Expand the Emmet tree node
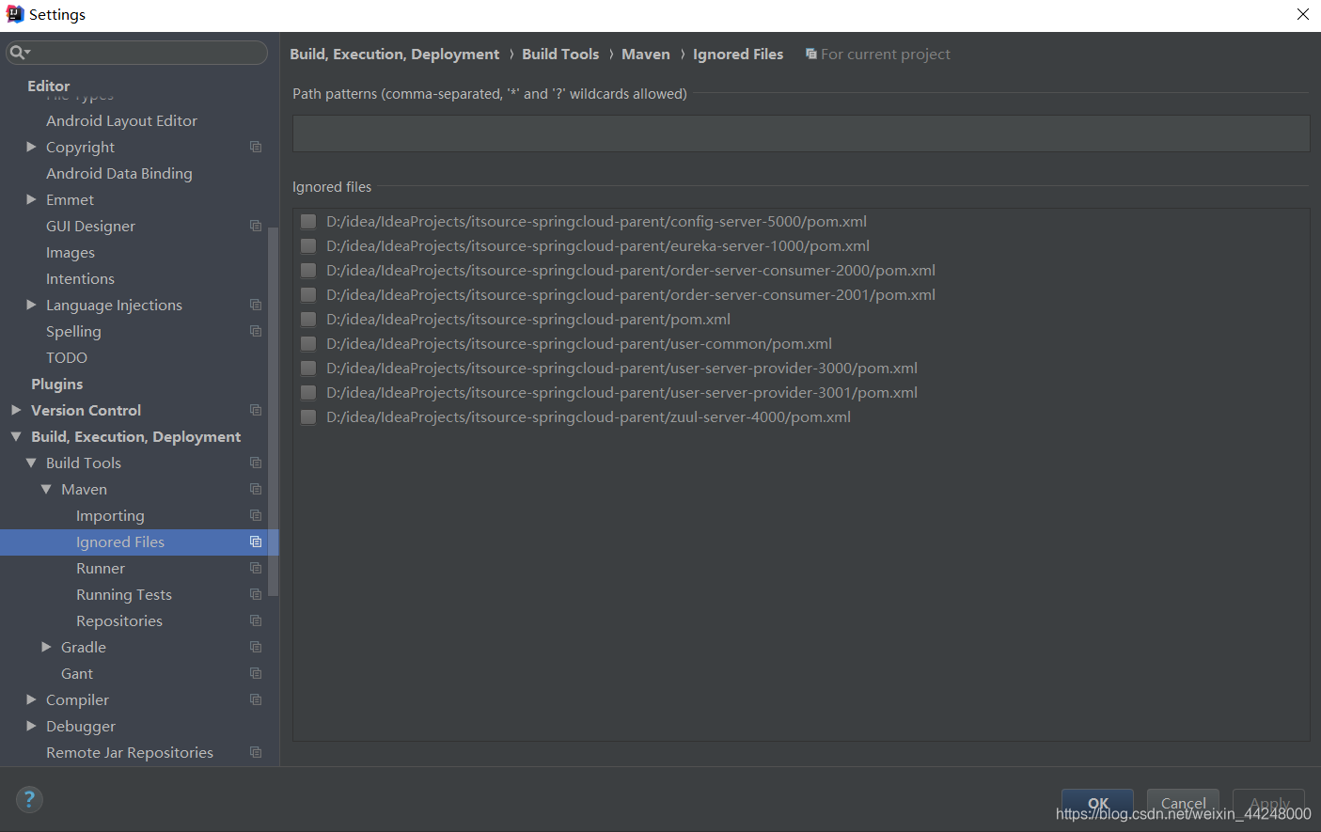This screenshot has height=832, width=1321. point(31,199)
